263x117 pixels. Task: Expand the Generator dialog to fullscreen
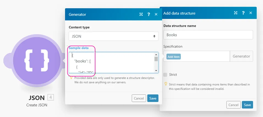click(141, 14)
